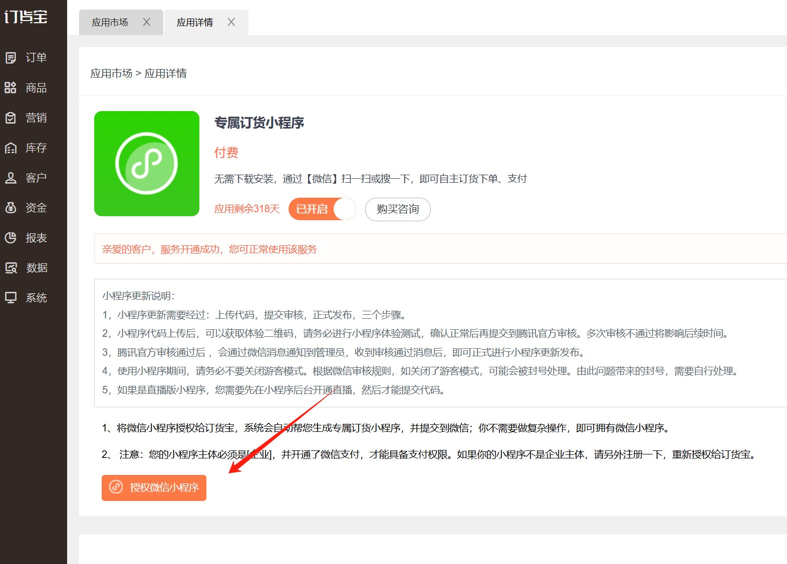787x564 pixels.
Task: Open the 营销 marketing clipboard icon
Action: pyautogui.click(x=11, y=118)
